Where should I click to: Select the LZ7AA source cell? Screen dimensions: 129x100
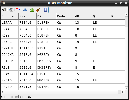point(9,23)
